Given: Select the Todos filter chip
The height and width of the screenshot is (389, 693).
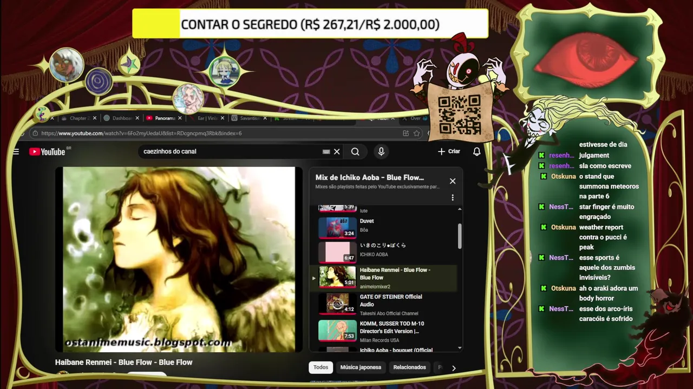Looking at the screenshot, I should 321,367.
